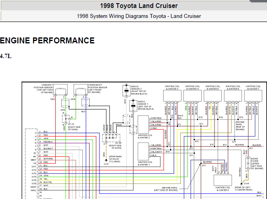Image resolution: width=267 pixels, height=199 pixels.
Task: Click the Knock Sensor 2 component symbol
Action: [x=127, y=91]
